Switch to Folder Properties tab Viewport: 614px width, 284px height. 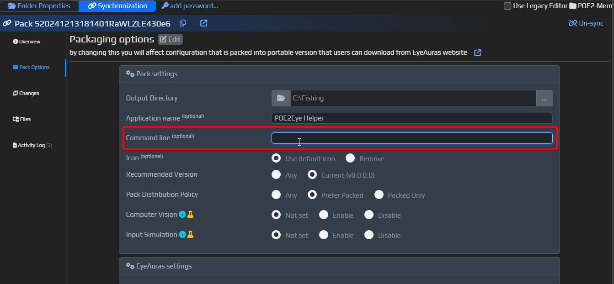click(x=39, y=6)
